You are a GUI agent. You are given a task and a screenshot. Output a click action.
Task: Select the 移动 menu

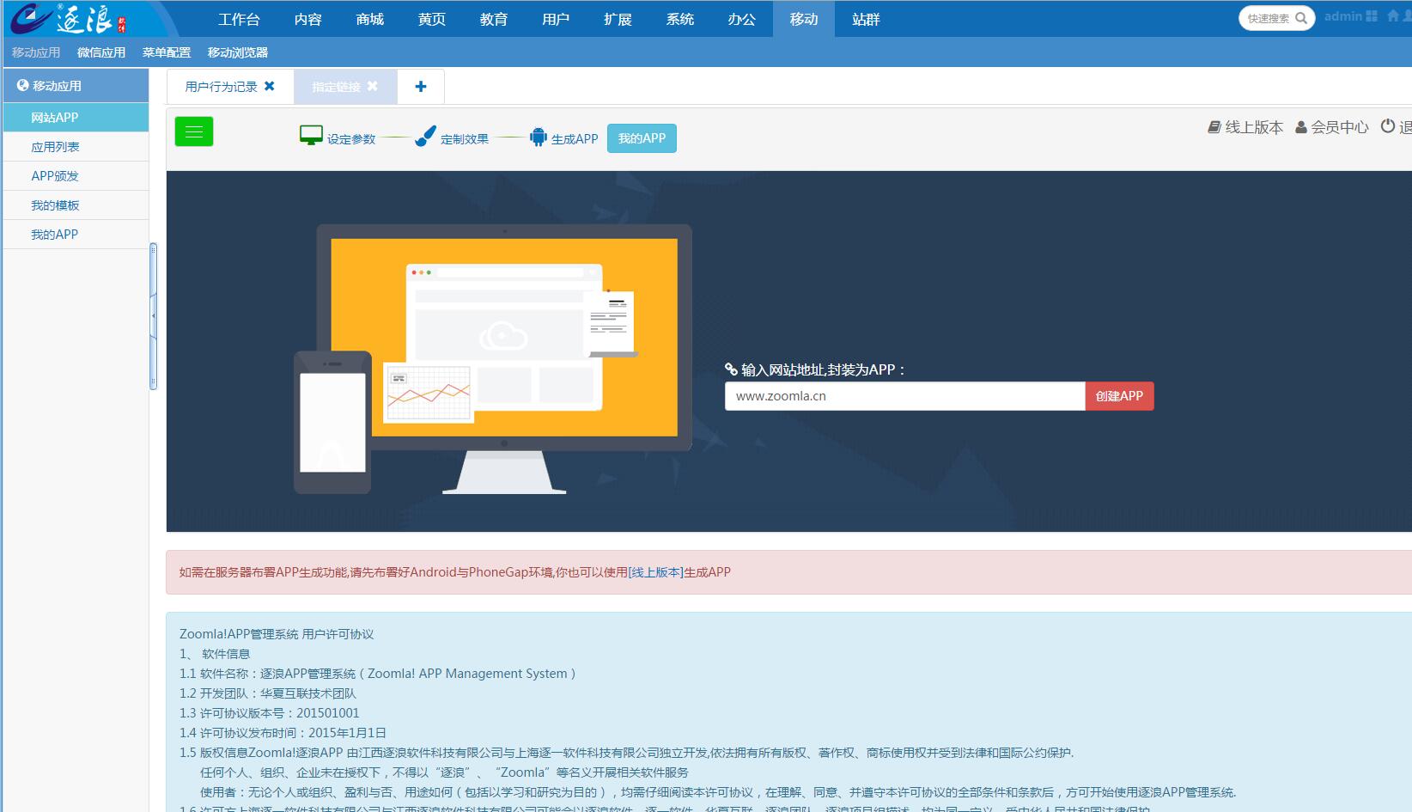click(x=804, y=19)
